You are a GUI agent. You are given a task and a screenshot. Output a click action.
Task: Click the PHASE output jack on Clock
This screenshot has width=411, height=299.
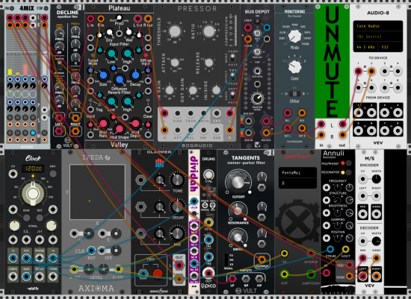point(40,259)
